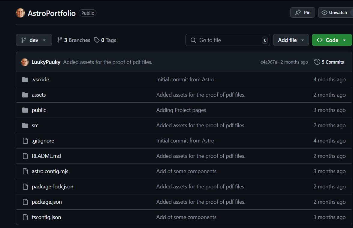Open the public folder
Viewport: 353px width, 228px height.
pos(39,110)
